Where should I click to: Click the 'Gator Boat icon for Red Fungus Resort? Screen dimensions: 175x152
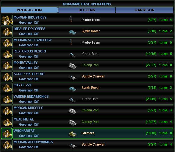click(73, 54)
